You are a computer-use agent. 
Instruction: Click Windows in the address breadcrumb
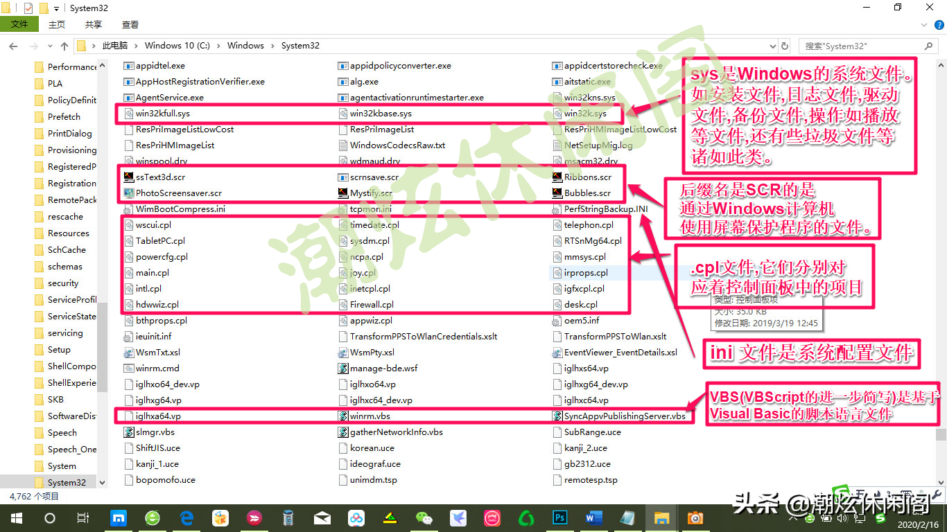(245, 46)
